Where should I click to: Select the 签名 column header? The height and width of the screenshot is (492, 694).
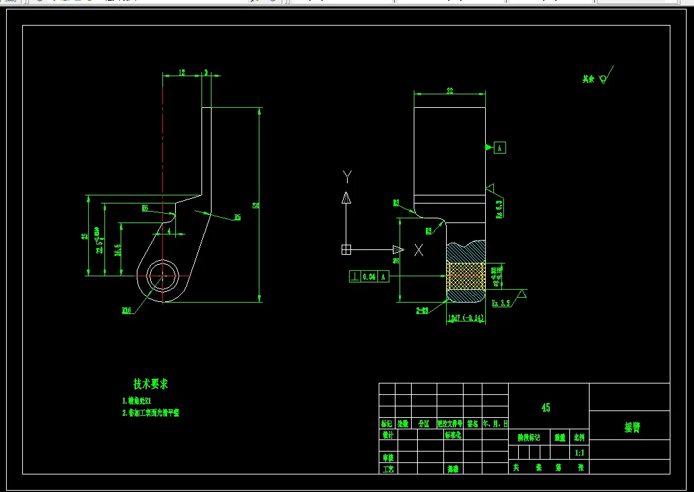(x=472, y=424)
